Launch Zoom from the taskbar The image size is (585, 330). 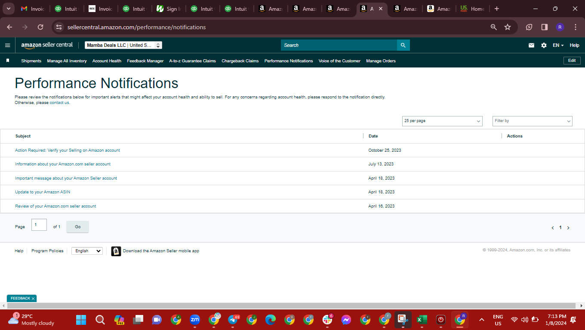tap(195, 320)
